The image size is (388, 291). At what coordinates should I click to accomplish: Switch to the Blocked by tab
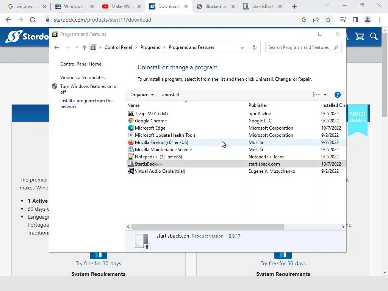[215, 6]
